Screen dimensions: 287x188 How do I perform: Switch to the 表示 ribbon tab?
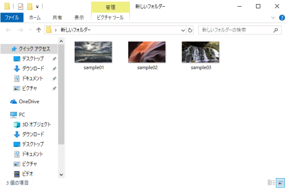point(79,18)
